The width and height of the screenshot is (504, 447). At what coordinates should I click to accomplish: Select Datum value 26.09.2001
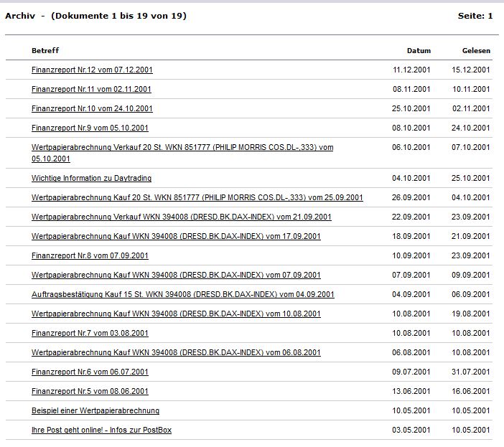point(411,197)
